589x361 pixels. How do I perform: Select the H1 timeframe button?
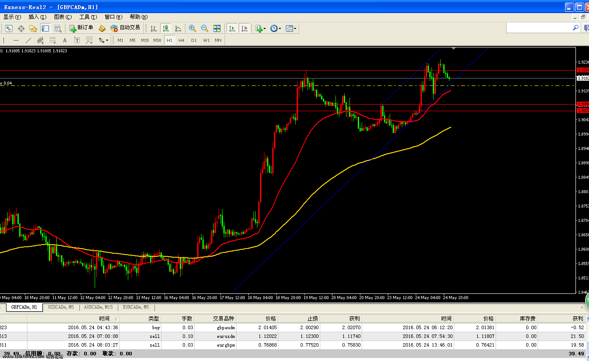(x=169, y=40)
